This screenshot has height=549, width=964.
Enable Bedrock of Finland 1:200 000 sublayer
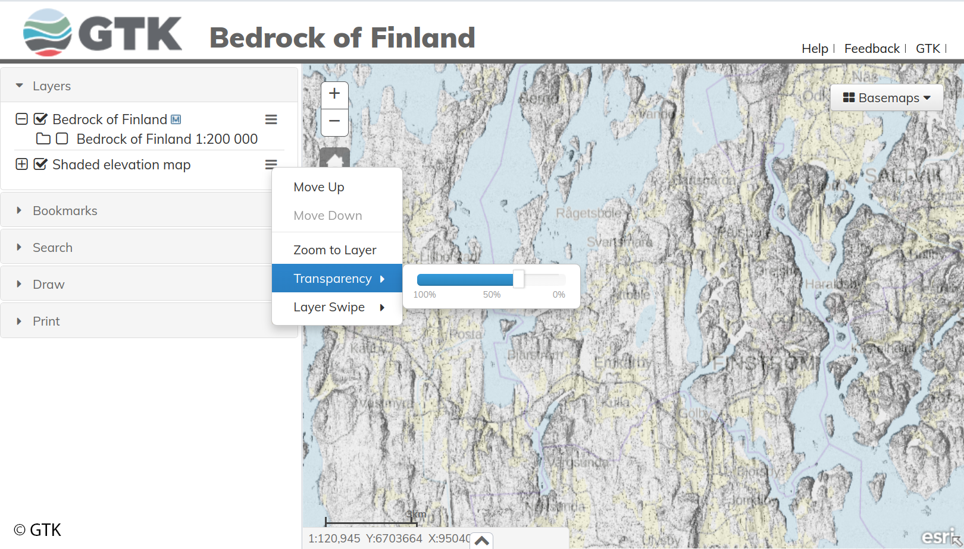point(62,139)
